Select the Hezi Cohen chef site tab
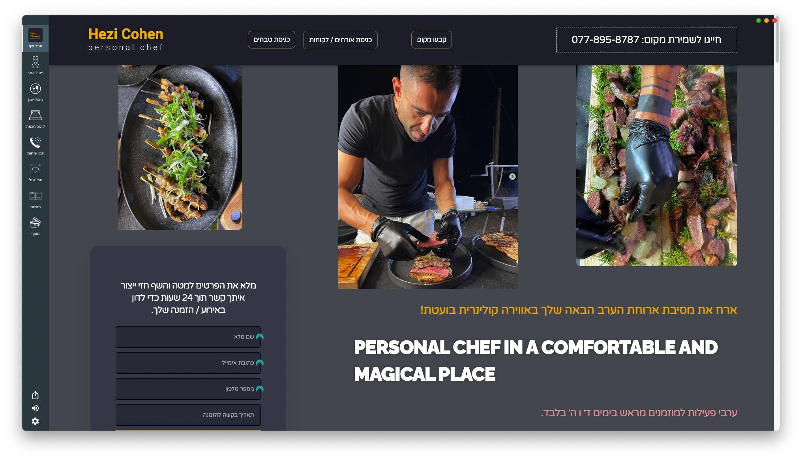 36,38
